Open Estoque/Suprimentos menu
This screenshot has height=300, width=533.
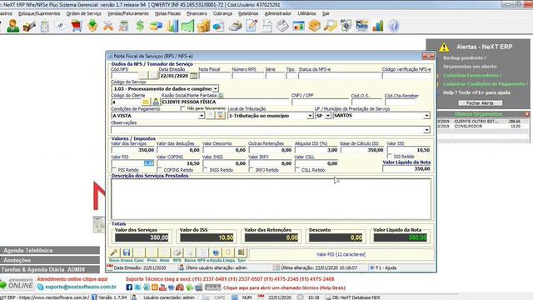tap(39, 13)
